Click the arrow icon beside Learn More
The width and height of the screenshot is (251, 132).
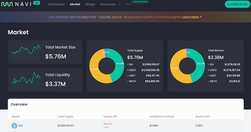point(201,17)
